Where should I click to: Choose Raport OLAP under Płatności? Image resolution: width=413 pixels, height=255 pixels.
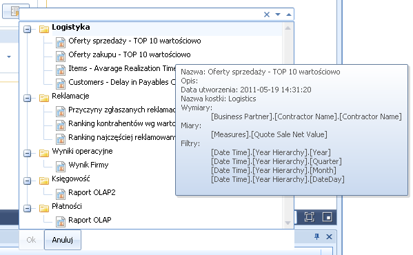pos(90,220)
